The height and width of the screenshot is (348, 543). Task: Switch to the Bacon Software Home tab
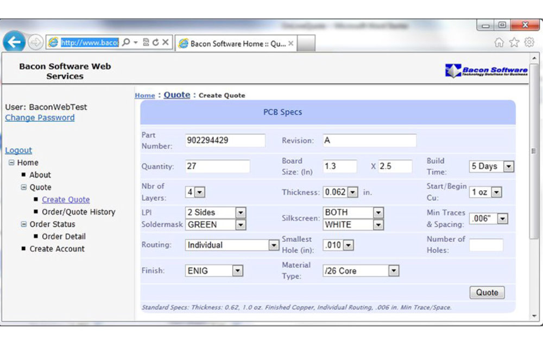pyautogui.click(x=236, y=43)
